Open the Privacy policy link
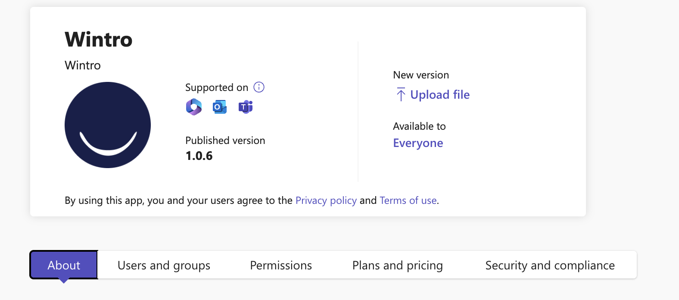Screen dimensions: 679x300 coord(326,200)
